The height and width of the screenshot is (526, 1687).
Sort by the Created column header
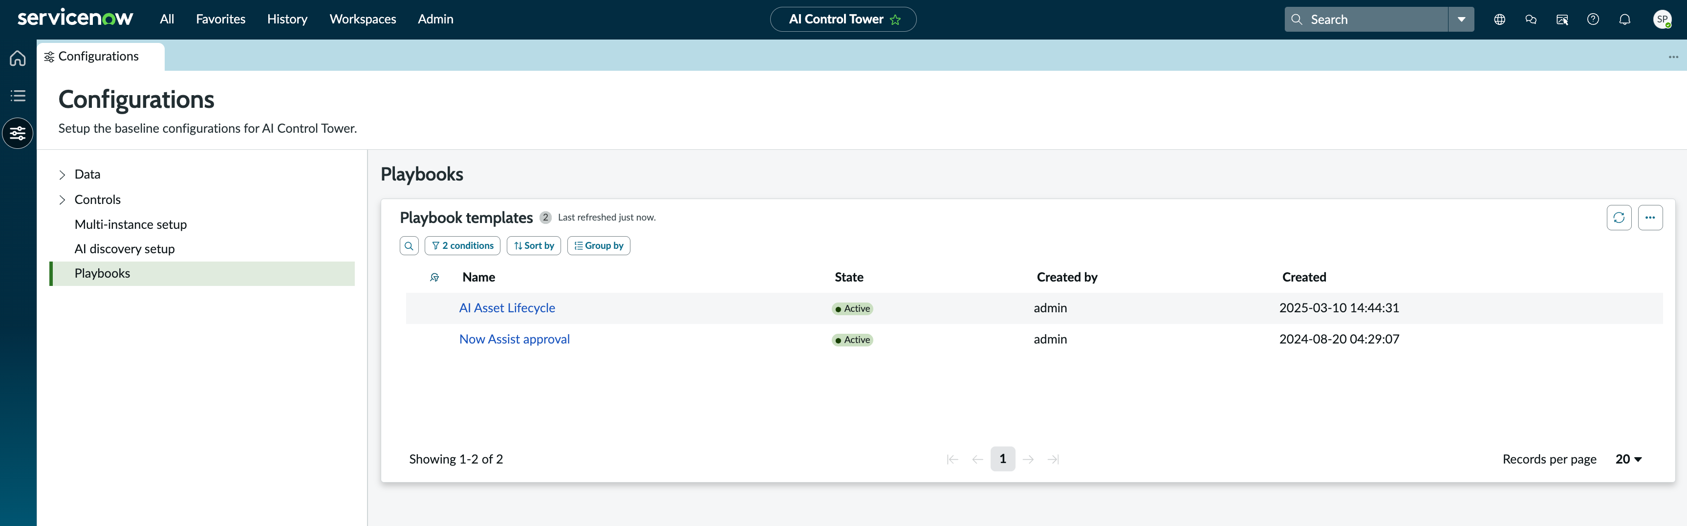tap(1304, 277)
